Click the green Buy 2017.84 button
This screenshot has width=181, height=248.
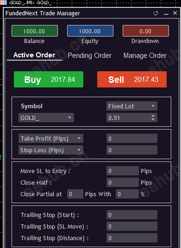pyautogui.click(x=49, y=80)
